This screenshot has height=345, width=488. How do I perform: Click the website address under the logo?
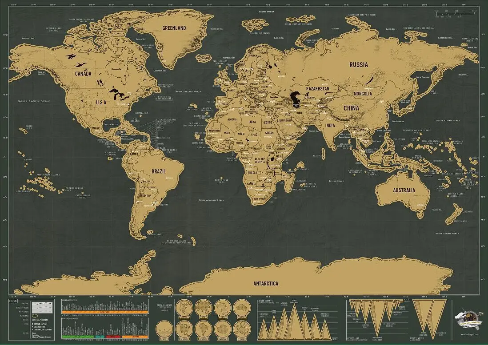click(470, 334)
